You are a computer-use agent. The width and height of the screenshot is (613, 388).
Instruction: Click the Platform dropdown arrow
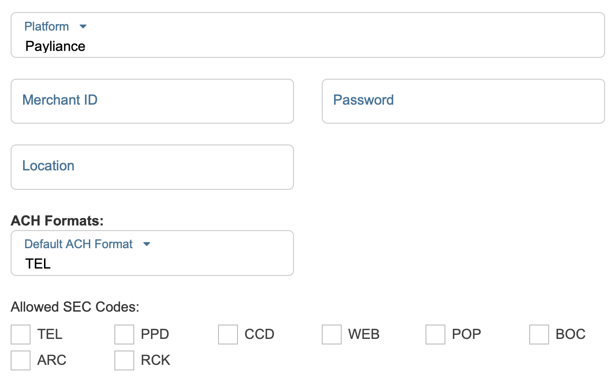[x=83, y=26]
